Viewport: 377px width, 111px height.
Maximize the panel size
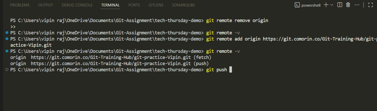371,5
